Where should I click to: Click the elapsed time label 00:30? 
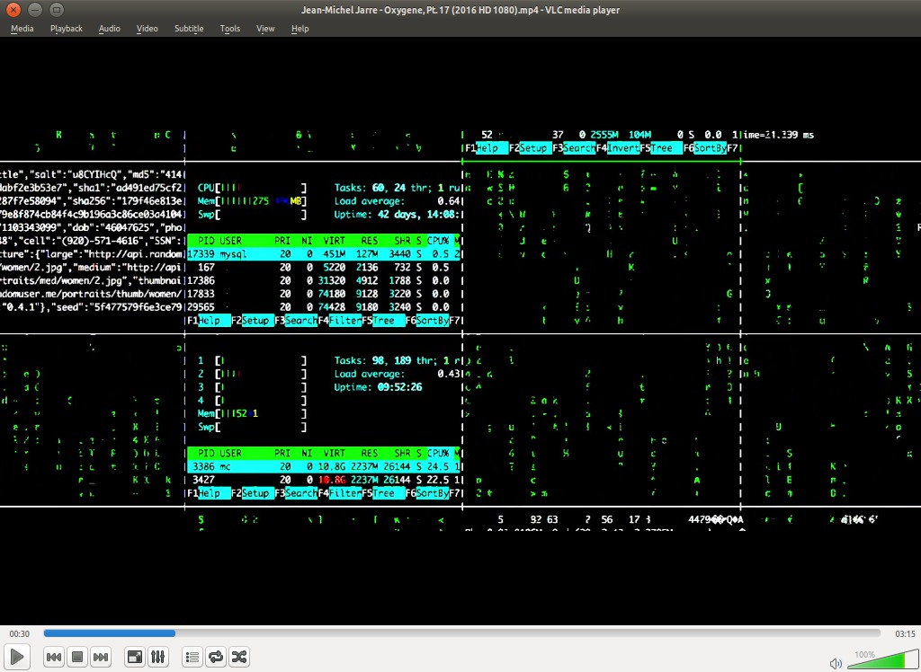click(20, 634)
